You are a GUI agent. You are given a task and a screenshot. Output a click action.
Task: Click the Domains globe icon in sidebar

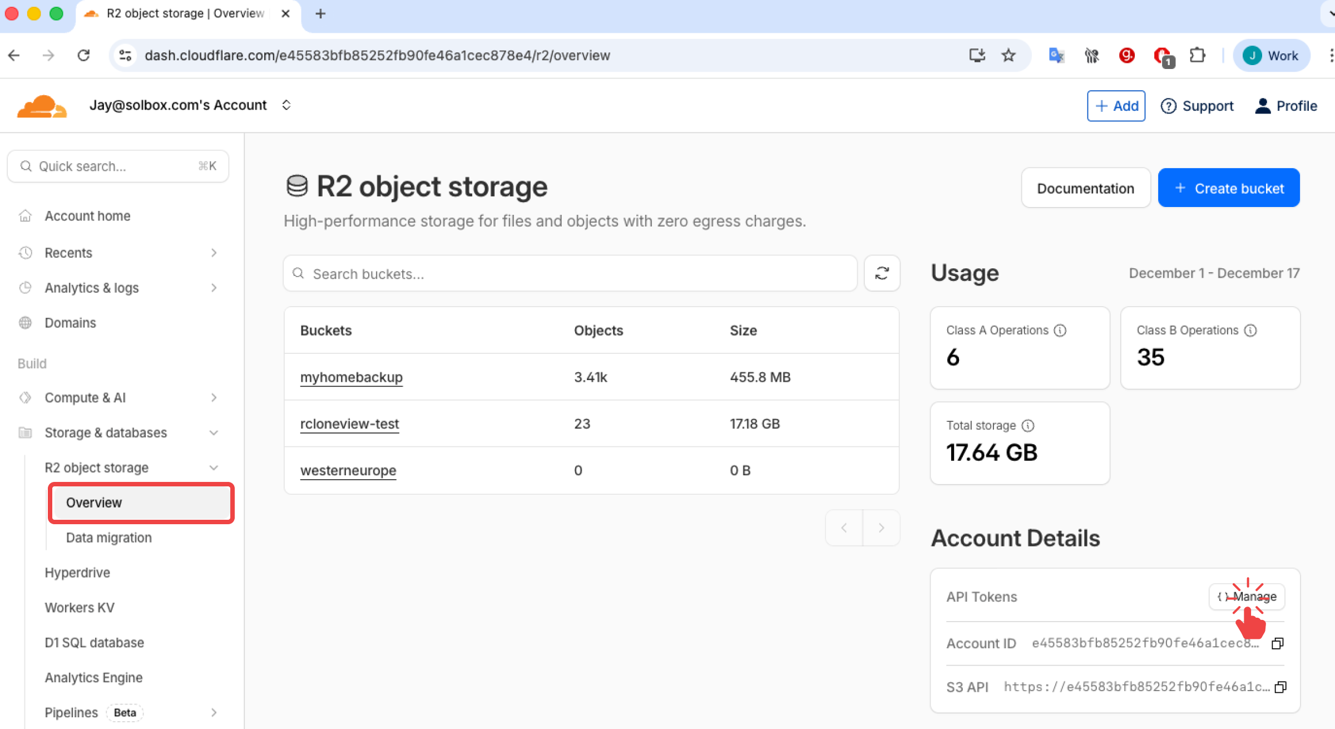[25, 323]
